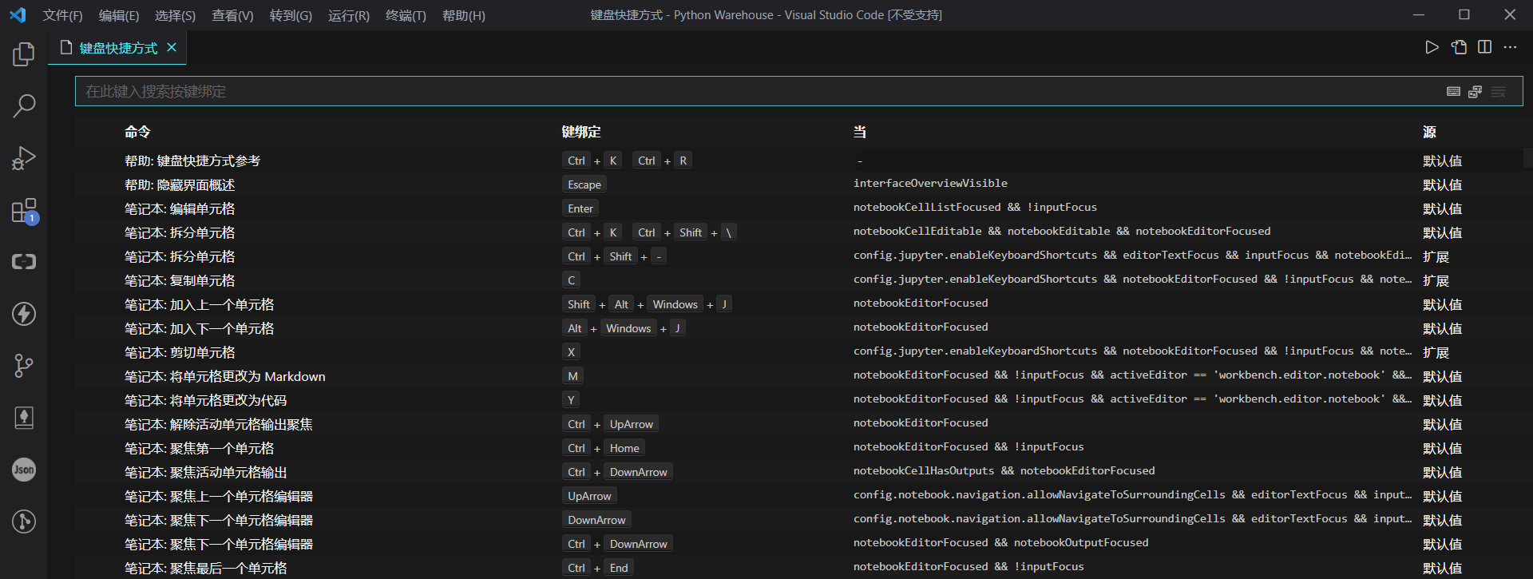Select the 键盘快捷方式 editor tab
This screenshot has width=1533, height=579.
pyautogui.click(x=117, y=48)
